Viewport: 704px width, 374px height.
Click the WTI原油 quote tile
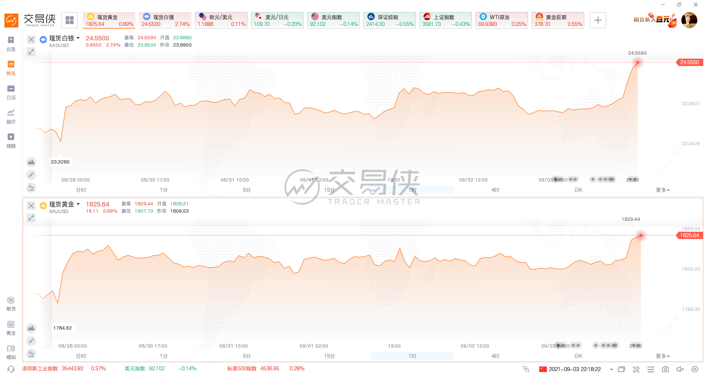tap(502, 20)
